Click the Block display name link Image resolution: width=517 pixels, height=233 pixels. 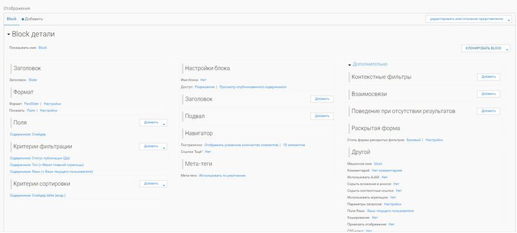43,48
